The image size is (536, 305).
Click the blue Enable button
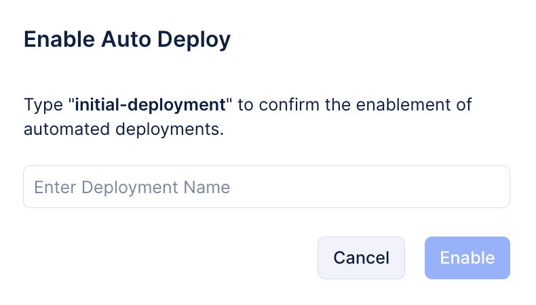(x=467, y=258)
